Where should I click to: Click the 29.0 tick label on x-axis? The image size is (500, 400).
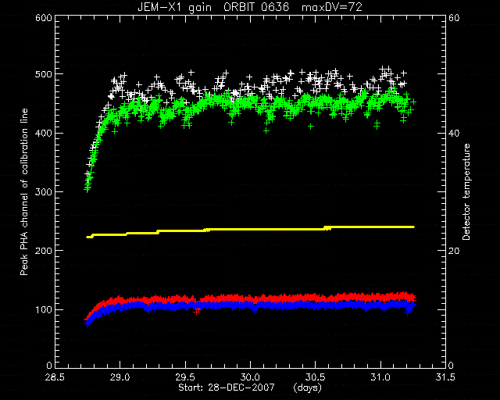pos(120,377)
